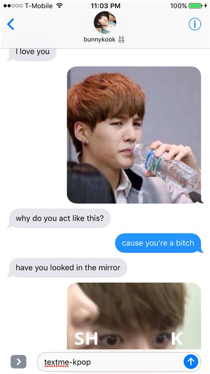Tap the T-Mobile carrier label

pyautogui.click(x=39, y=6)
